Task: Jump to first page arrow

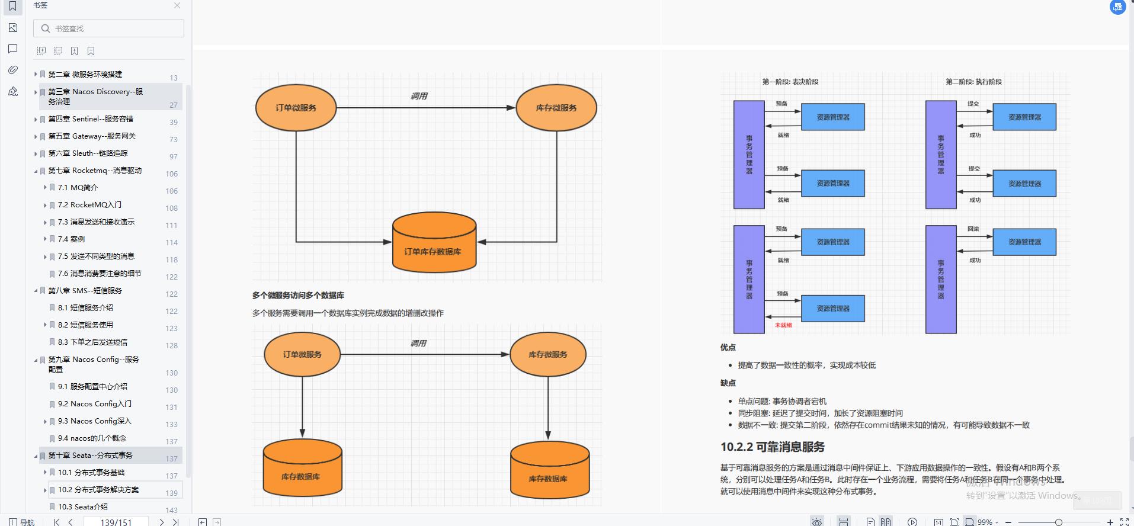Action: click(x=56, y=522)
